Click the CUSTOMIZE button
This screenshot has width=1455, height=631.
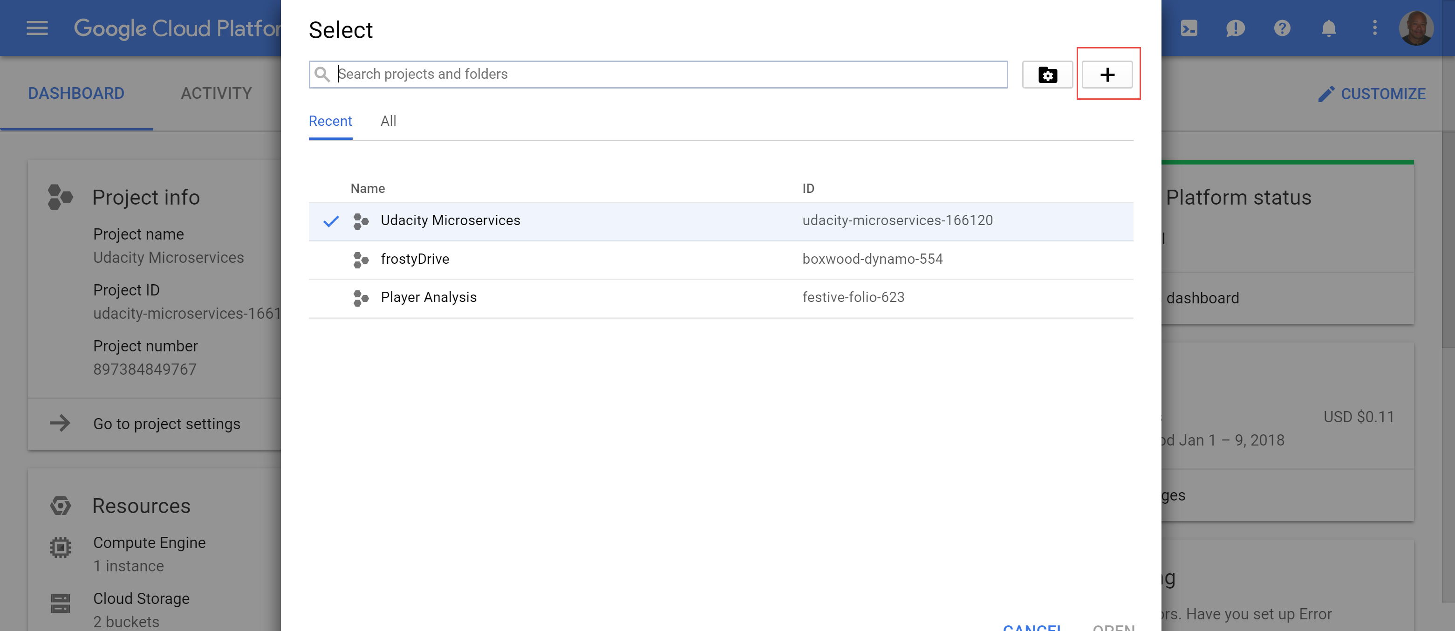click(1372, 94)
